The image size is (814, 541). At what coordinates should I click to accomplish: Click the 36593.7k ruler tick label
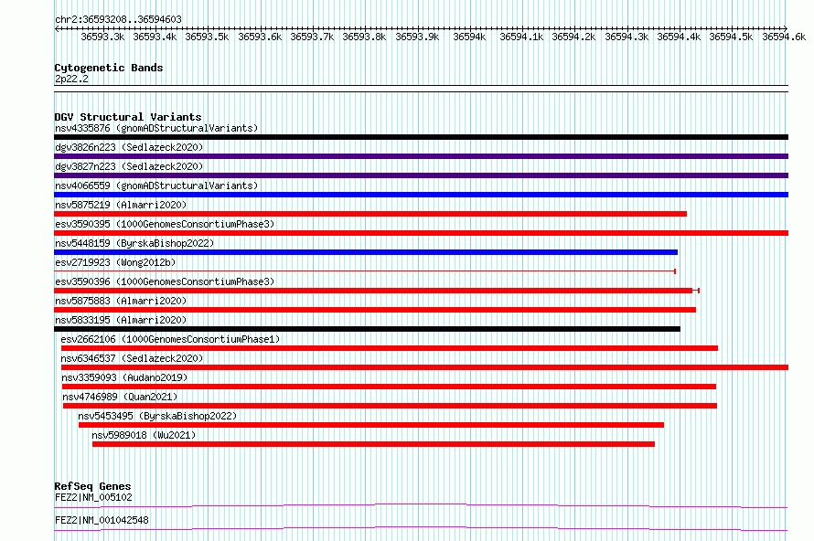coord(312,37)
